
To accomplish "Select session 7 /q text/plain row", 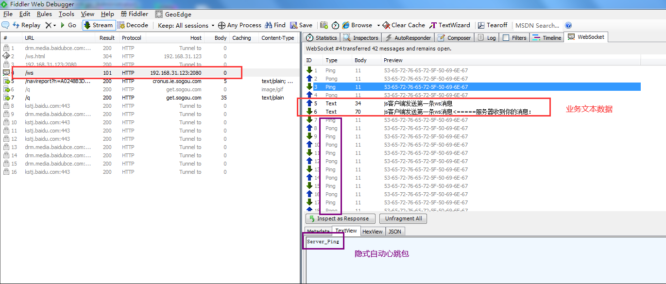I will (151, 98).
